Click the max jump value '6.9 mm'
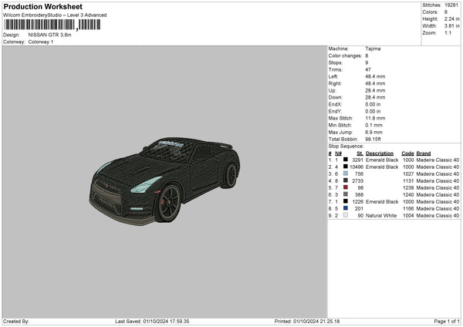 point(373,132)
